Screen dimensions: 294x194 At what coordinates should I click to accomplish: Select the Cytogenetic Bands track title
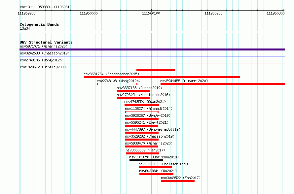tap(39, 24)
